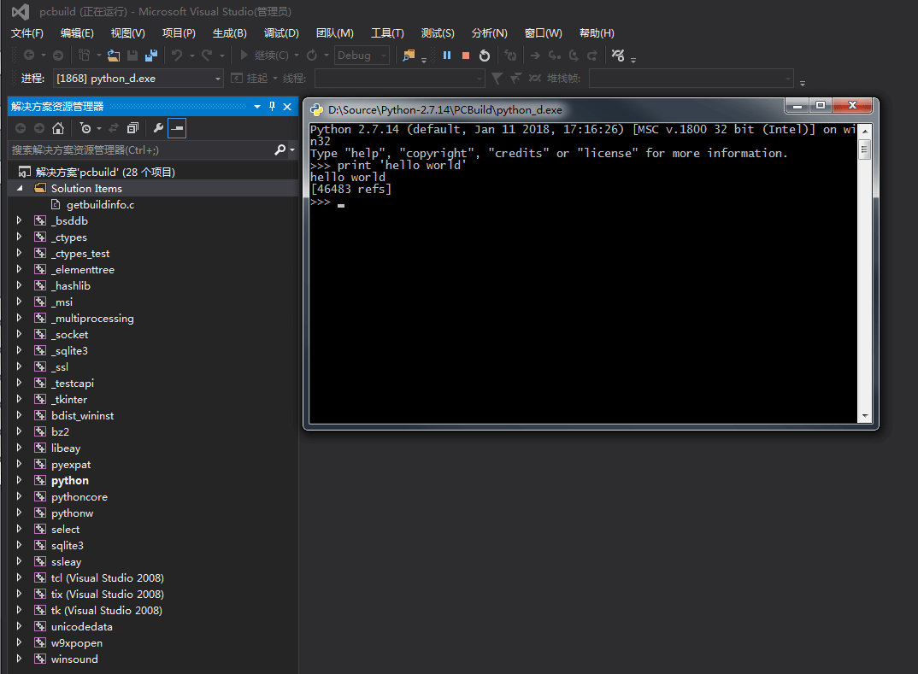Click the search magnifier in Solution Explorer
Screen dimensions: 918x674
[280, 149]
